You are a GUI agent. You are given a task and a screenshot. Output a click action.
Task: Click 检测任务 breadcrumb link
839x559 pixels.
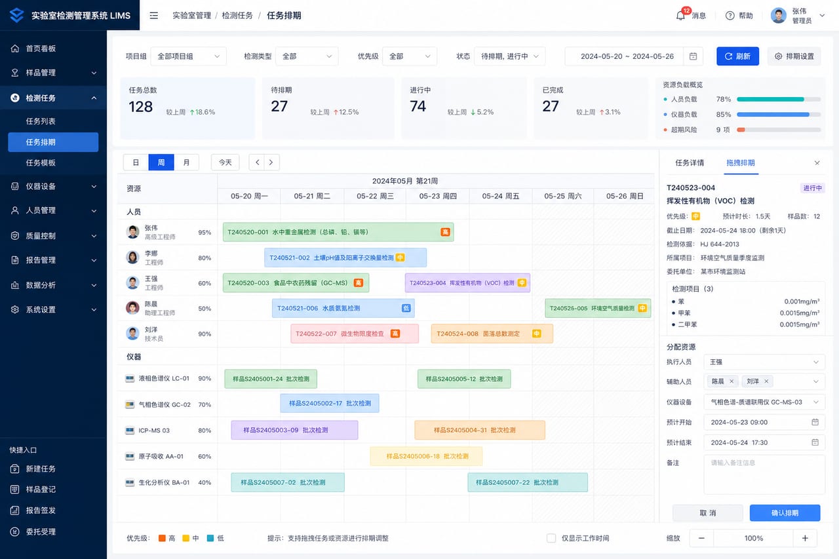pos(237,16)
